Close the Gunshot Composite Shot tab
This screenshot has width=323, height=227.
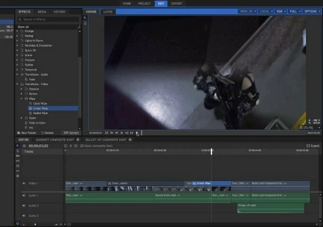pyautogui.click(x=78, y=140)
